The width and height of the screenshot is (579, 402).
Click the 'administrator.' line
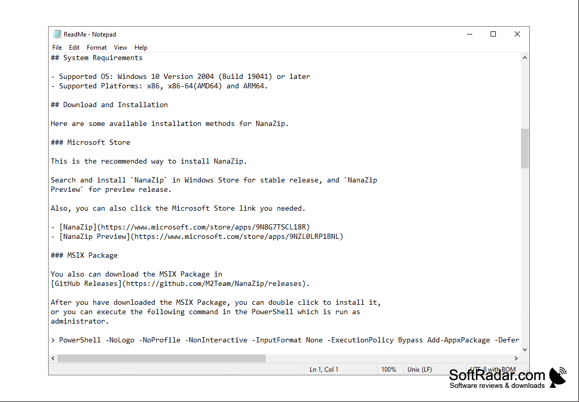pyautogui.click(x=80, y=321)
